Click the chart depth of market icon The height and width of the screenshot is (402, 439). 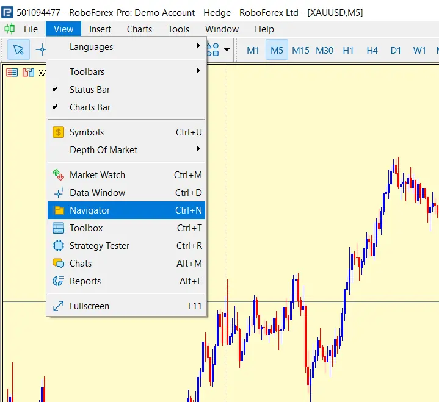point(28,73)
